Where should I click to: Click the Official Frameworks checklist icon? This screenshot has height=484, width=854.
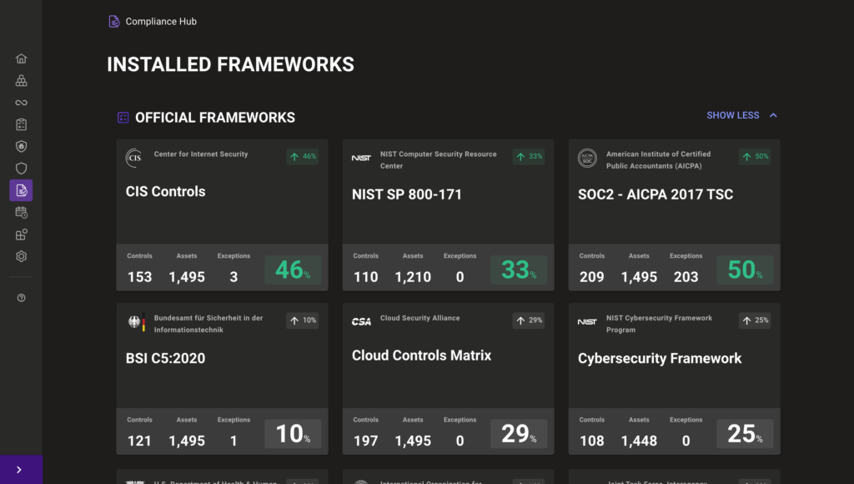point(123,117)
